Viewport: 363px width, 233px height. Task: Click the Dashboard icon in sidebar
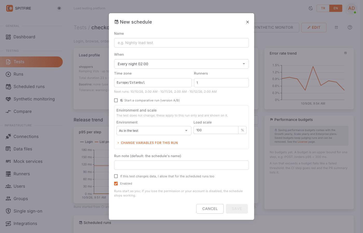(8, 37)
